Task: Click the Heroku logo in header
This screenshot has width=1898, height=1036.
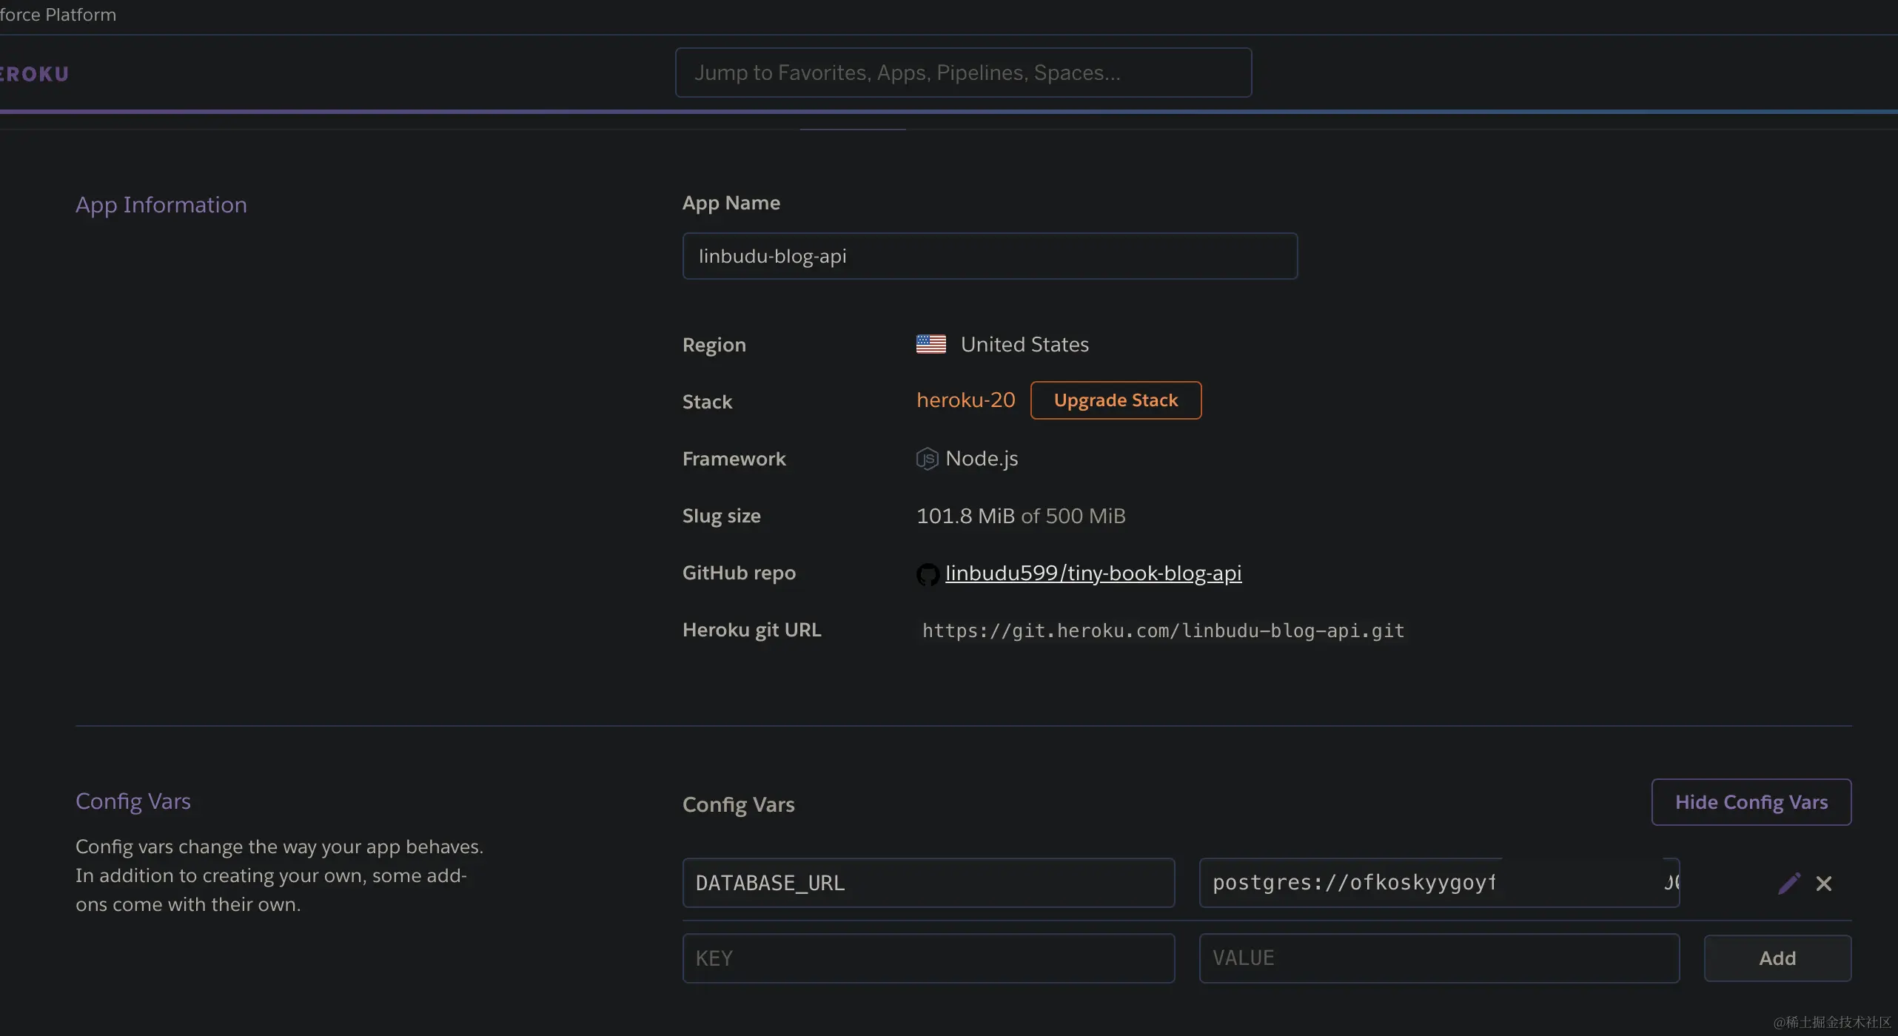Action: 35,74
